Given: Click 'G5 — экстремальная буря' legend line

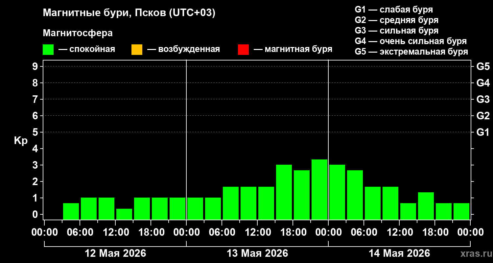Looking at the screenshot, I should coord(411,52).
